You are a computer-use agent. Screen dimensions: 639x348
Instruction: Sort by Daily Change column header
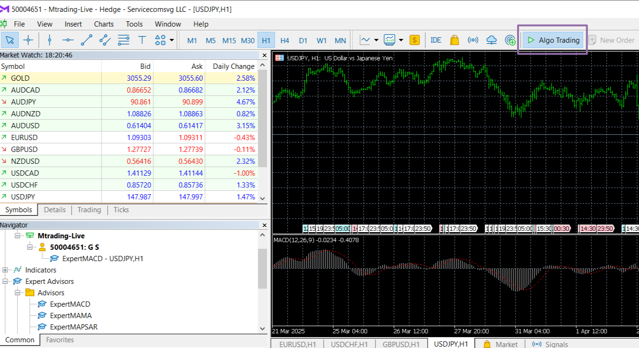click(234, 66)
